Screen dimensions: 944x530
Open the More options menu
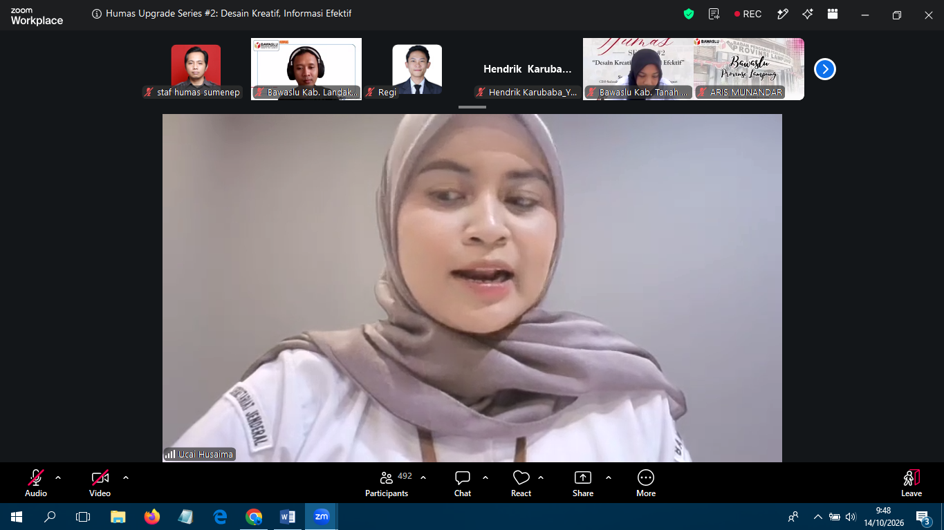646,483
